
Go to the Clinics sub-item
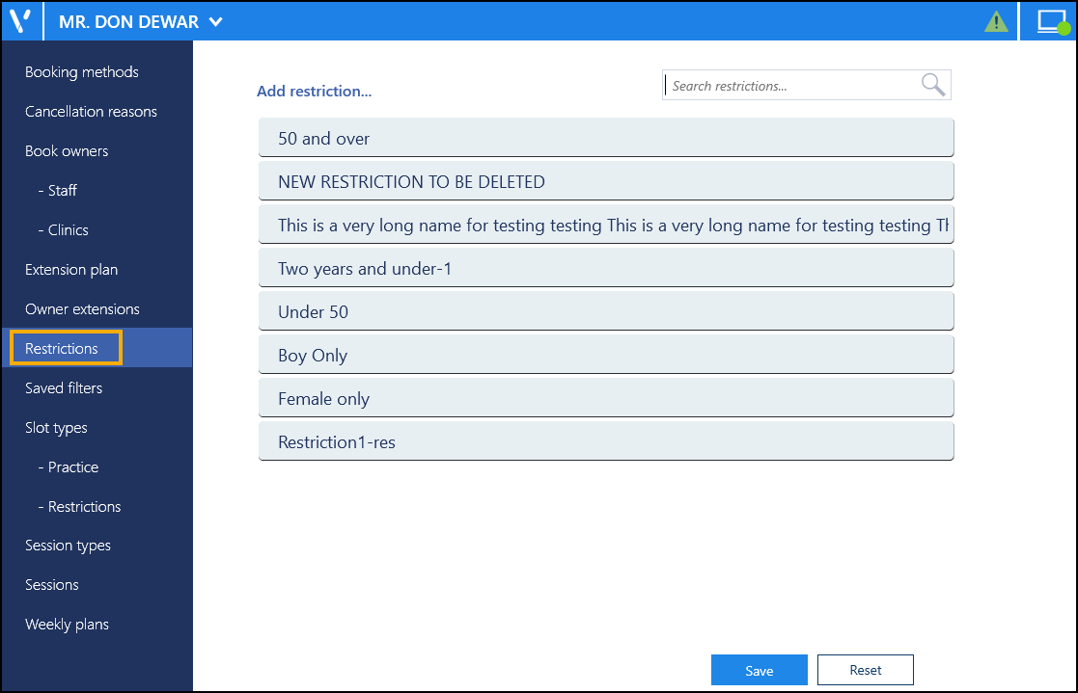click(64, 230)
